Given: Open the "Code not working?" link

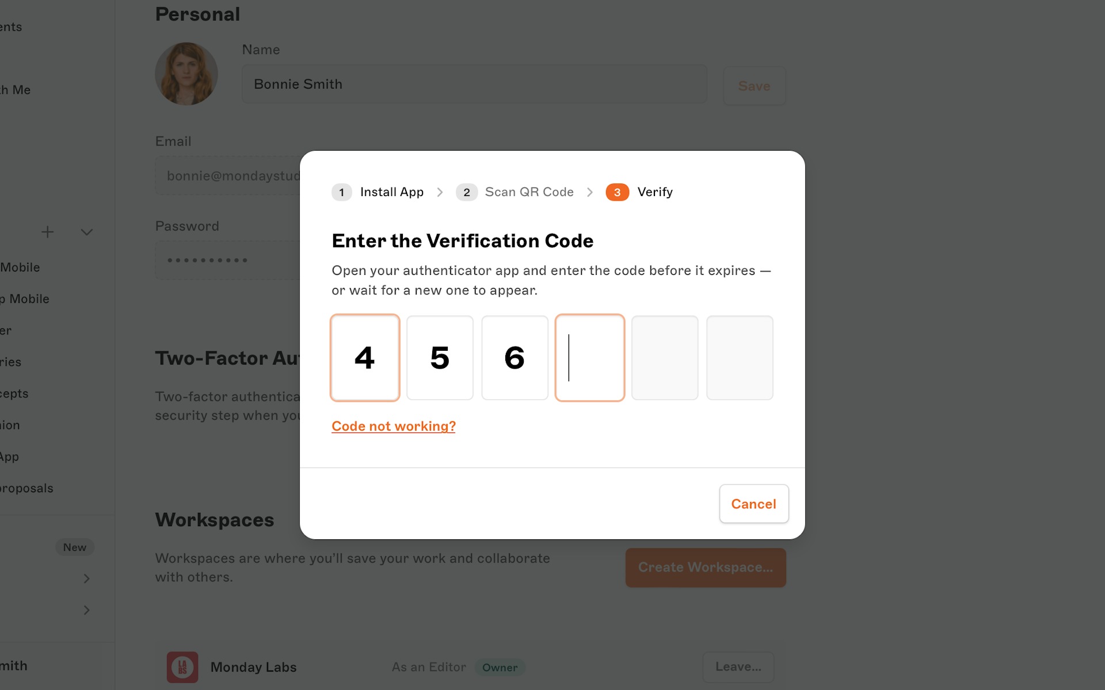Looking at the screenshot, I should click(393, 426).
